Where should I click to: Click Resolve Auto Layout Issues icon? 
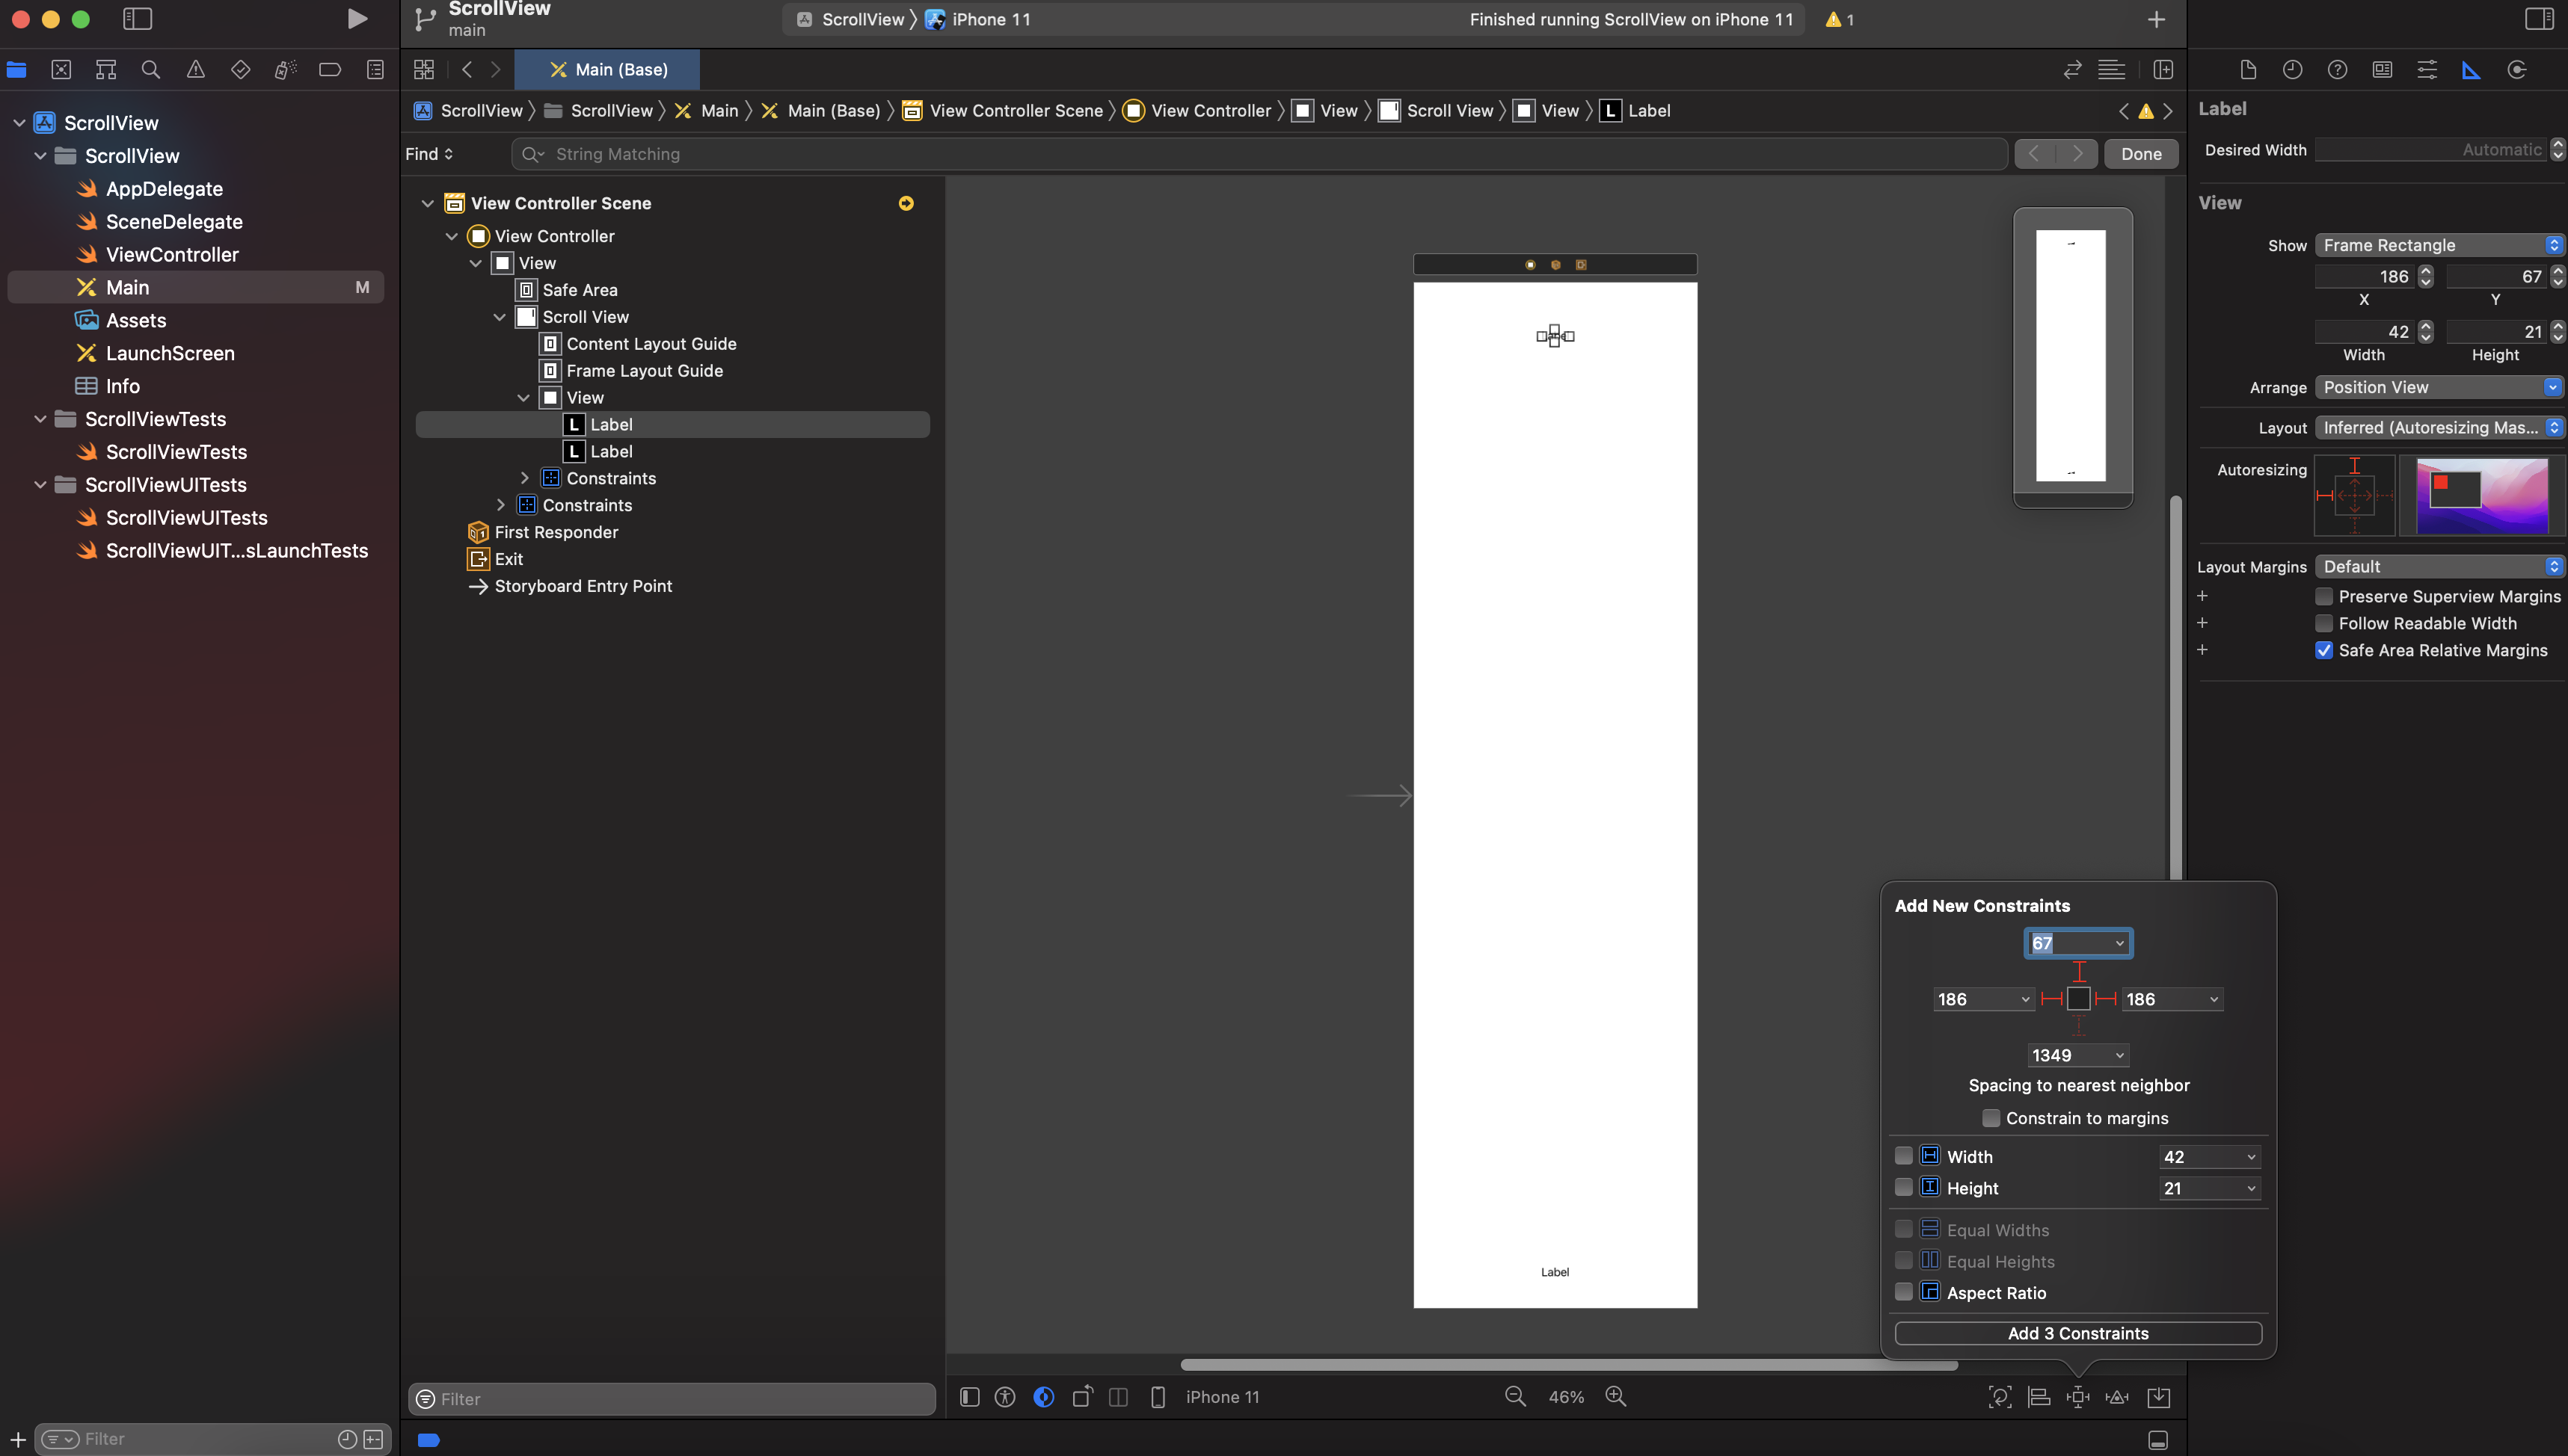pyautogui.click(x=2117, y=1397)
